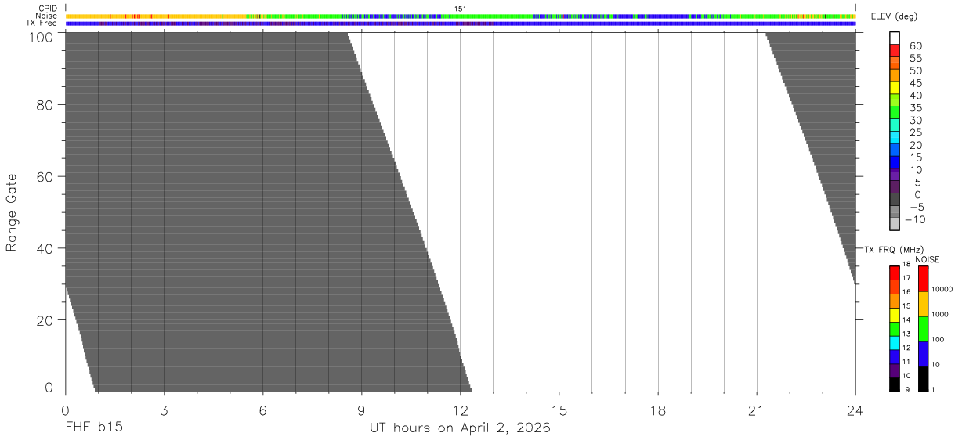Image resolution: width=962 pixels, height=444 pixels.
Task: Click the red swatch in TX FRQ legend
Action: click(x=895, y=273)
